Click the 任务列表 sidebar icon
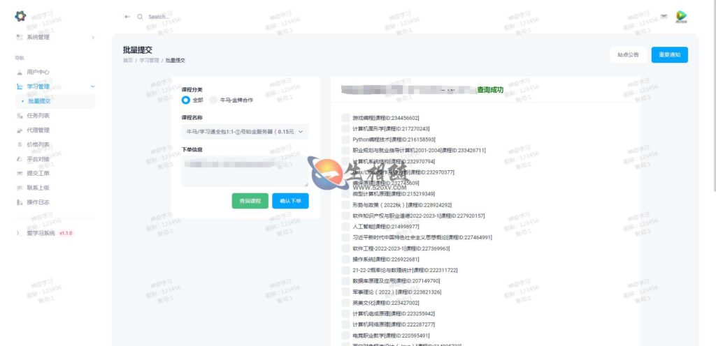The height and width of the screenshot is (346, 716). point(19,116)
